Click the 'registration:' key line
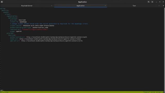 (12, 16)
